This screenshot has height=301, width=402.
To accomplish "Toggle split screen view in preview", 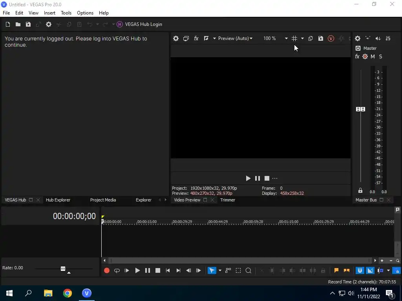I will [x=206, y=38].
